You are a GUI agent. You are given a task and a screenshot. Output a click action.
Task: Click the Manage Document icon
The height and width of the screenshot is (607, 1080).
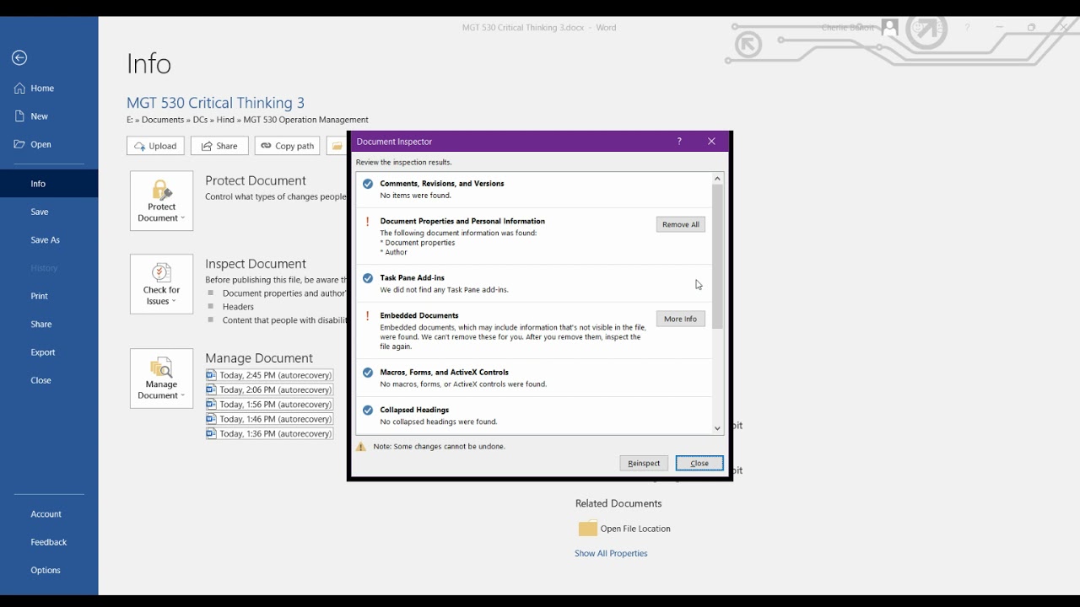161,367
